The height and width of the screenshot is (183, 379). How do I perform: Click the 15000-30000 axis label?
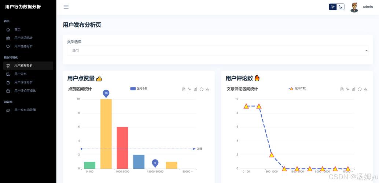point(155,172)
